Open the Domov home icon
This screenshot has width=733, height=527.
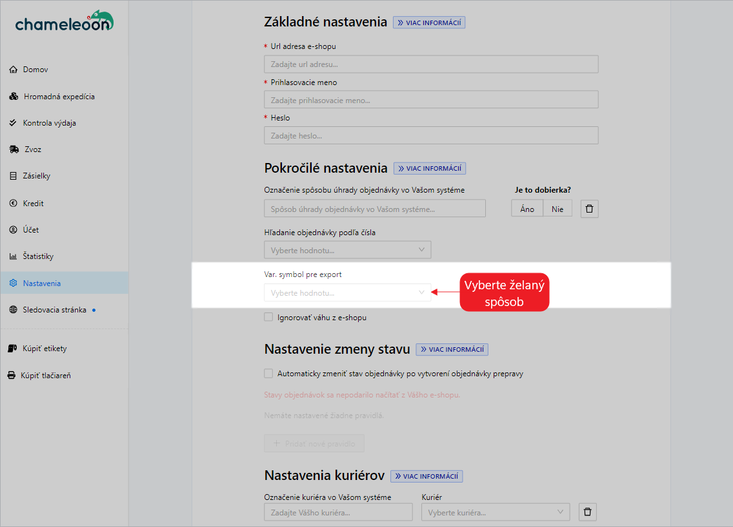tap(15, 69)
